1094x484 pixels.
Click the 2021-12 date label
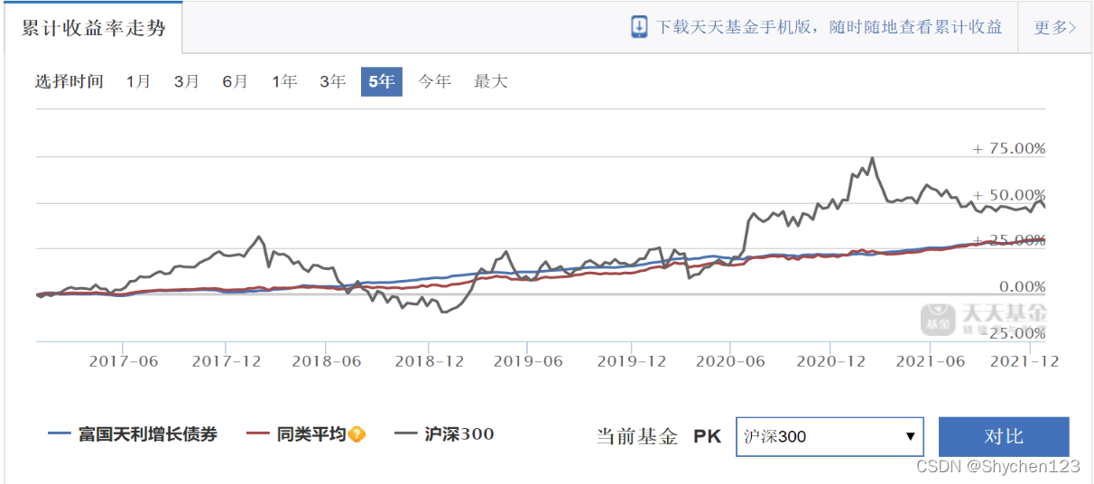(1024, 360)
